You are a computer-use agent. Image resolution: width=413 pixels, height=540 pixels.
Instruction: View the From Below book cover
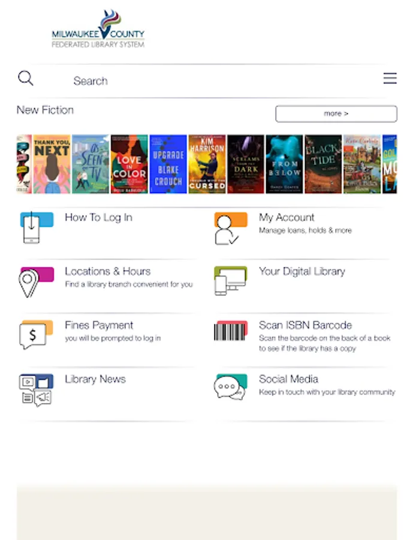pyautogui.click(x=284, y=164)
